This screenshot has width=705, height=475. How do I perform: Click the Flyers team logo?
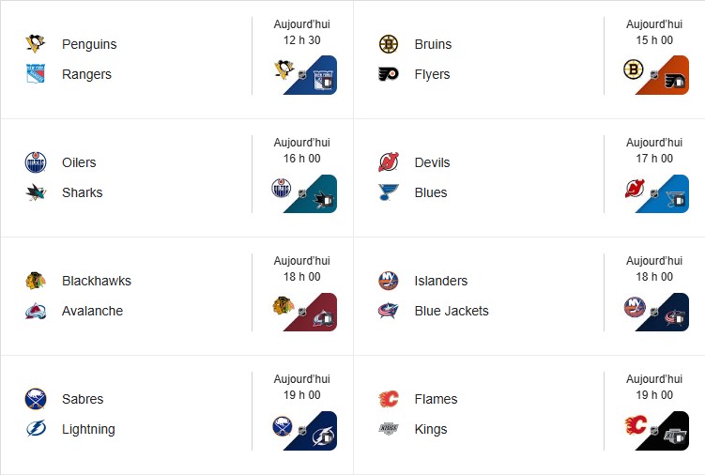click(x=388, y=74)
